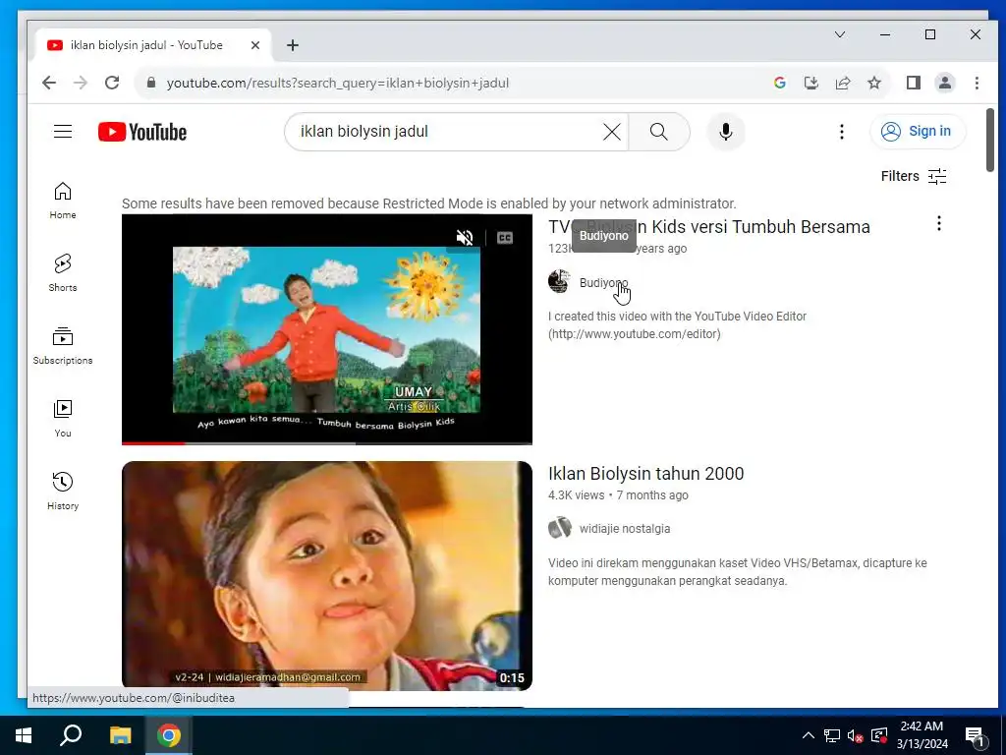Image resolution: width=1006 pixels, height=755 pixels.
Task: Open a new tab with the plus button
Action: point(293,45)
